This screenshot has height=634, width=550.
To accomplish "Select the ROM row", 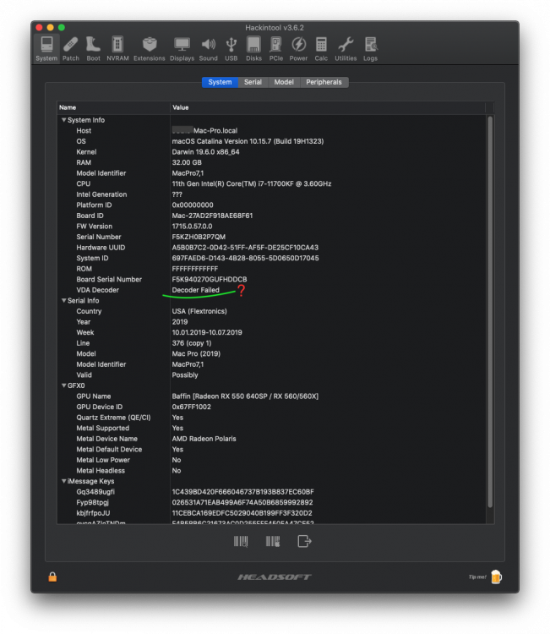I will [271, 269].
